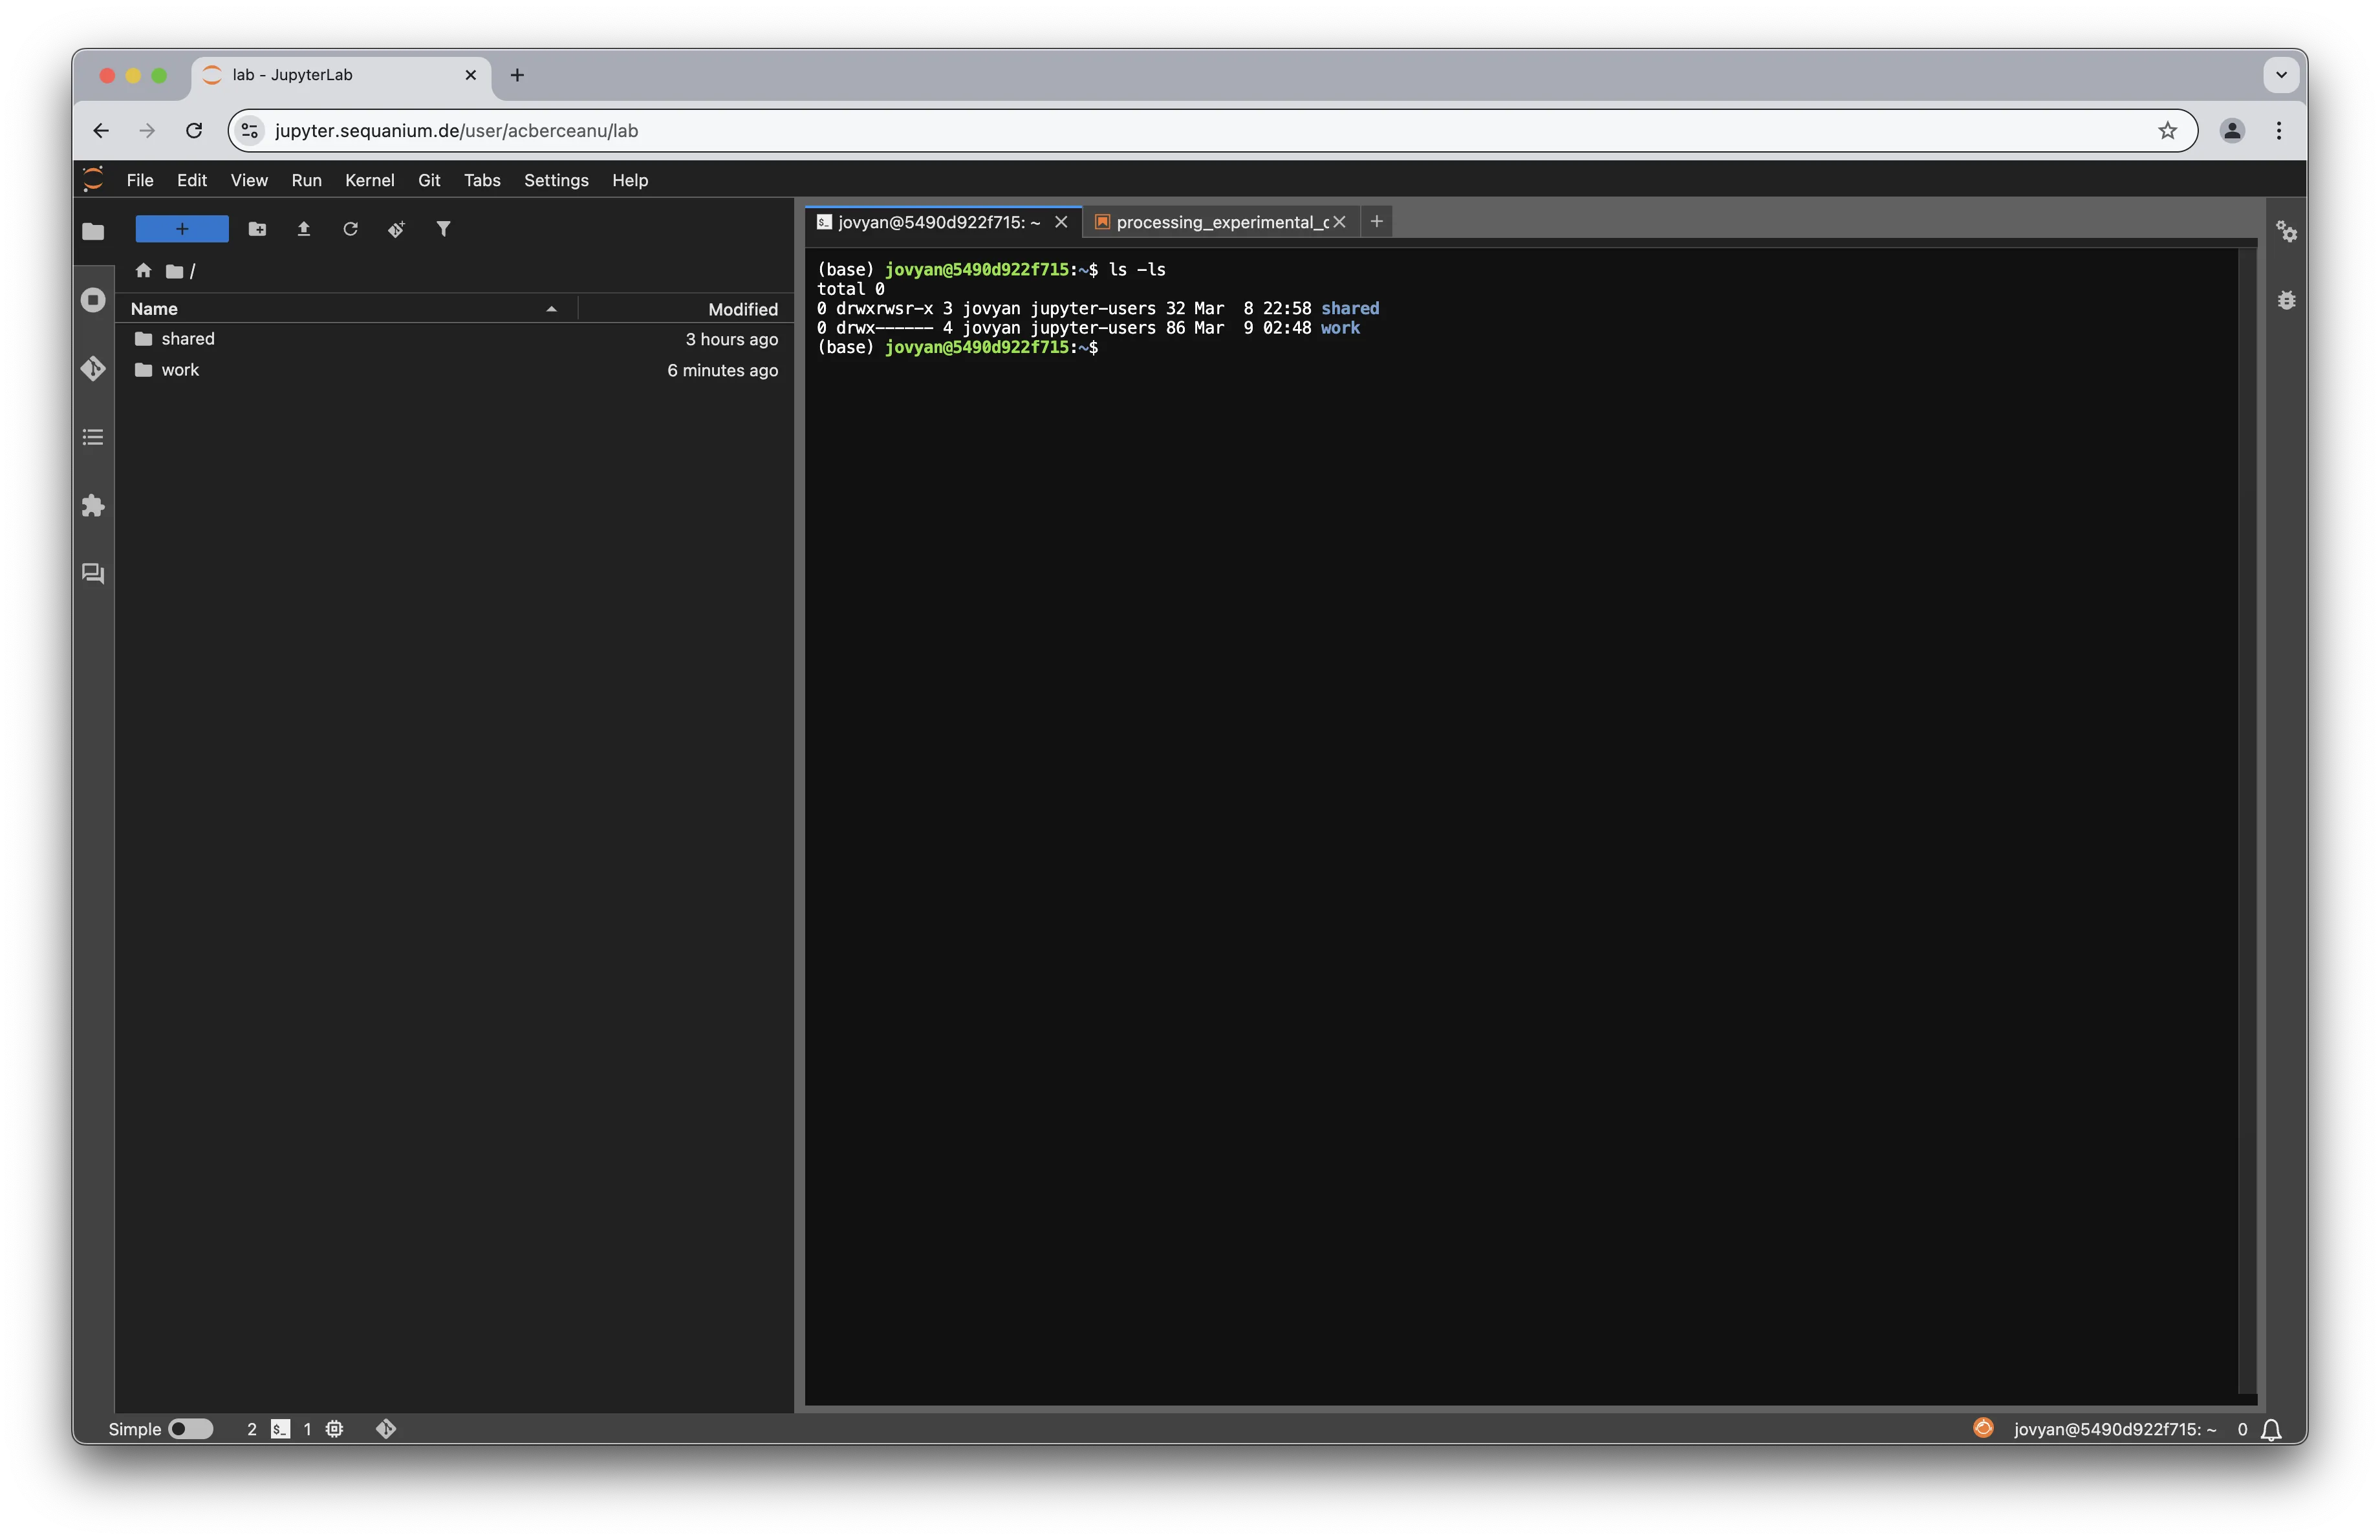This screenshot has height=1540, width=2380.
Task: Switch to processing_experimental tab
Action: 1220,222
